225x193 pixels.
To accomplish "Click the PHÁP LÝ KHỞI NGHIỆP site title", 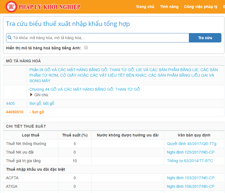I will (49, 7).
